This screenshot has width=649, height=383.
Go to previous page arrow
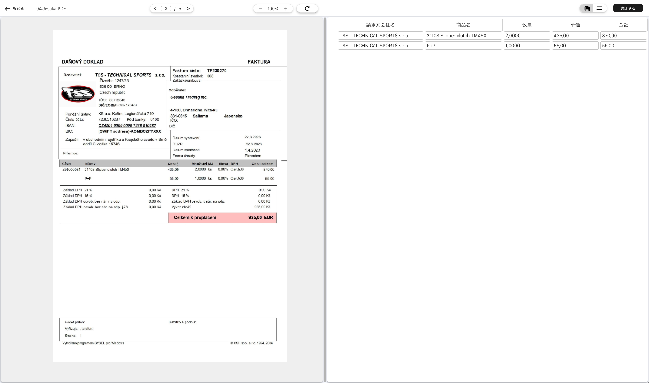155,9
